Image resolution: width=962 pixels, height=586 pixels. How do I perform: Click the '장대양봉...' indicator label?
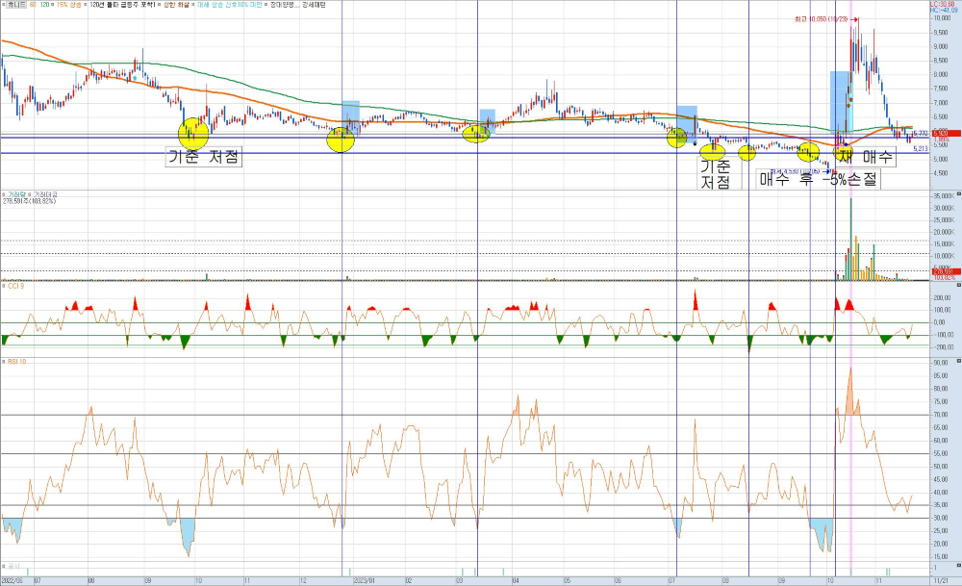(x=285, y=4)
